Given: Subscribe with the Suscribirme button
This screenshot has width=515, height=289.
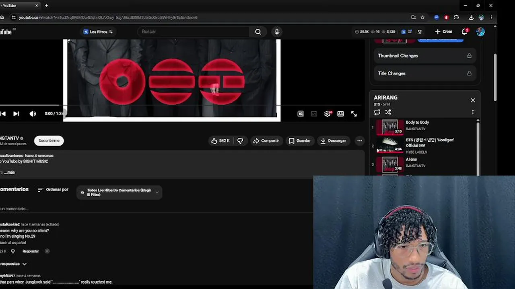Looking at the screenshot, I should [x=49, y=140].
